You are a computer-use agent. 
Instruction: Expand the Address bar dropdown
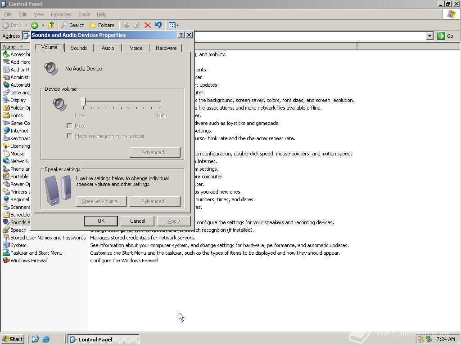click(x=430, y=36)
